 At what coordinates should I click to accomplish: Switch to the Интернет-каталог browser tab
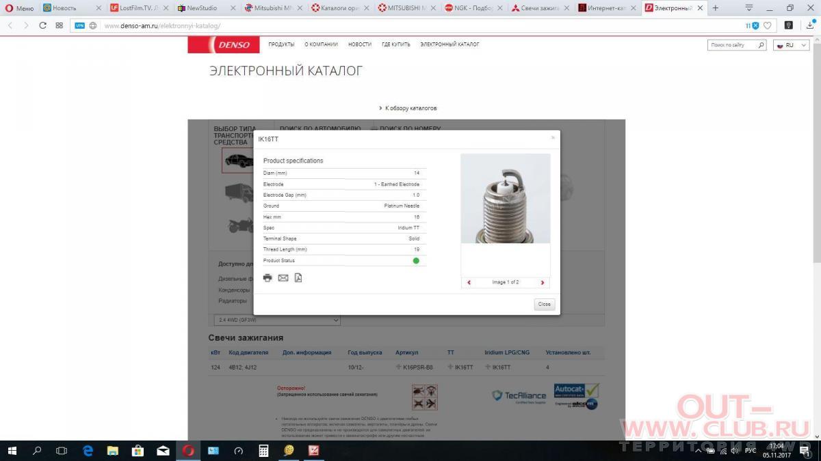pyautogui.click(x=608, y=8)
